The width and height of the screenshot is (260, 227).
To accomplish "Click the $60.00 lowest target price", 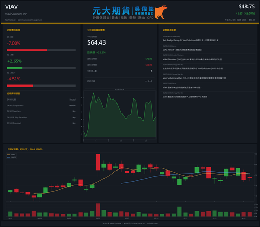I will pos(149,65).
